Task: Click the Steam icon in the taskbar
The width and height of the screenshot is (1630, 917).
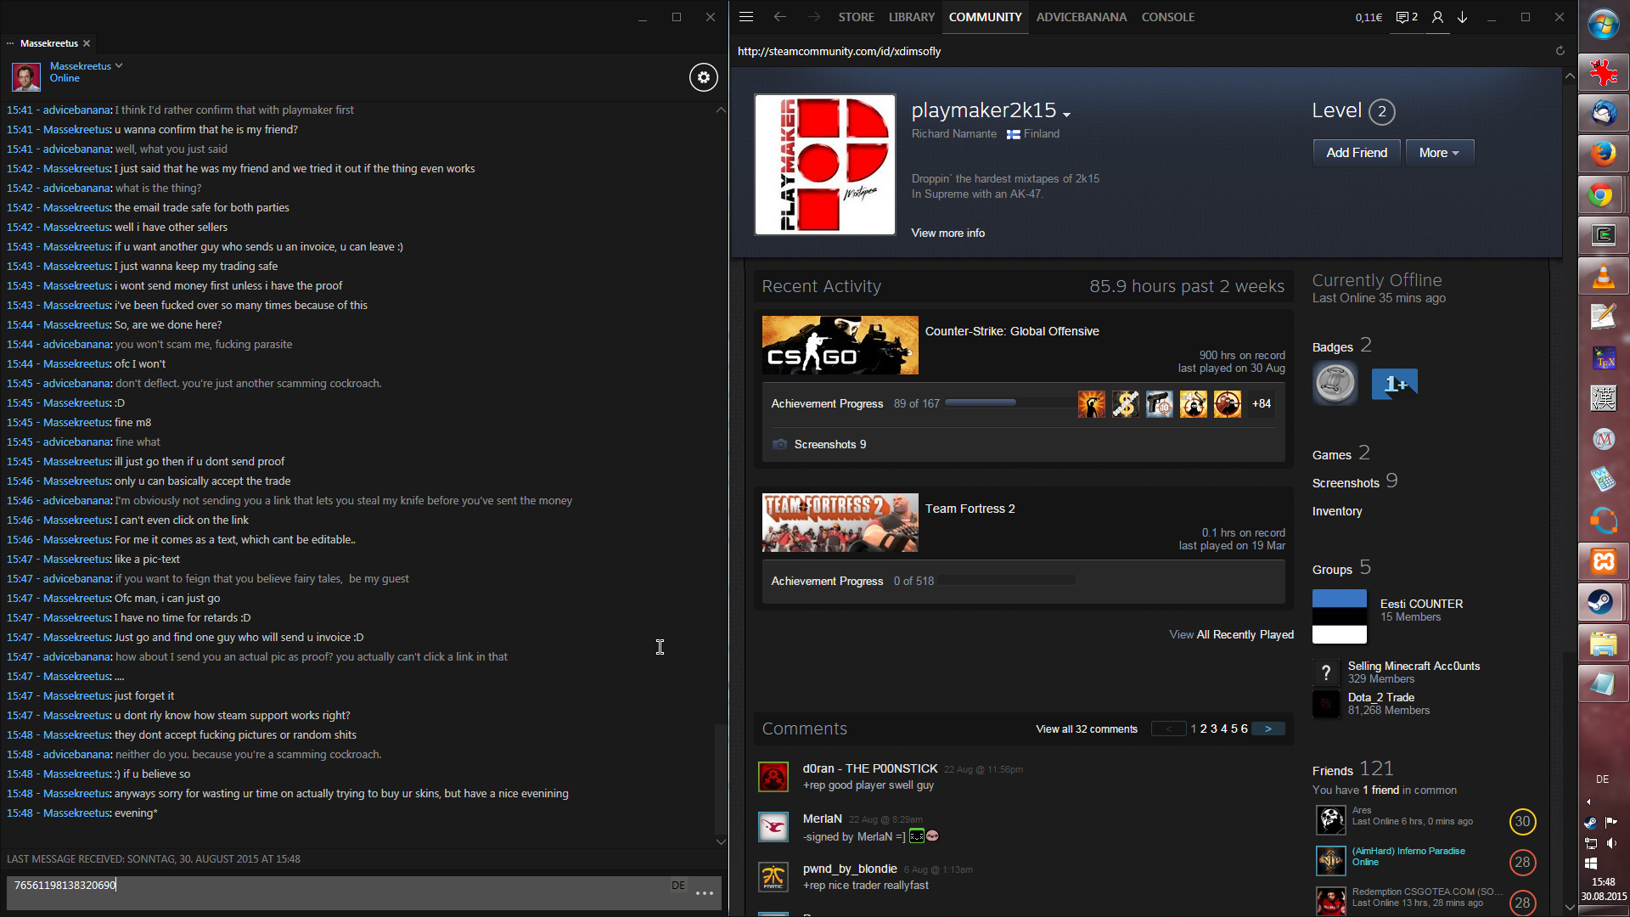Action: pos(1602,602)
